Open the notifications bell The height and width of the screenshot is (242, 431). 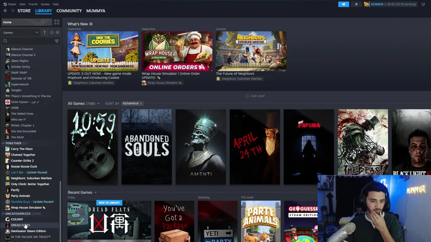point(356,4)
